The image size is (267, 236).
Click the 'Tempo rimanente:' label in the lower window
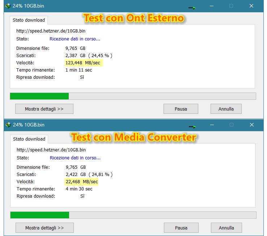[x=36, y=189]
